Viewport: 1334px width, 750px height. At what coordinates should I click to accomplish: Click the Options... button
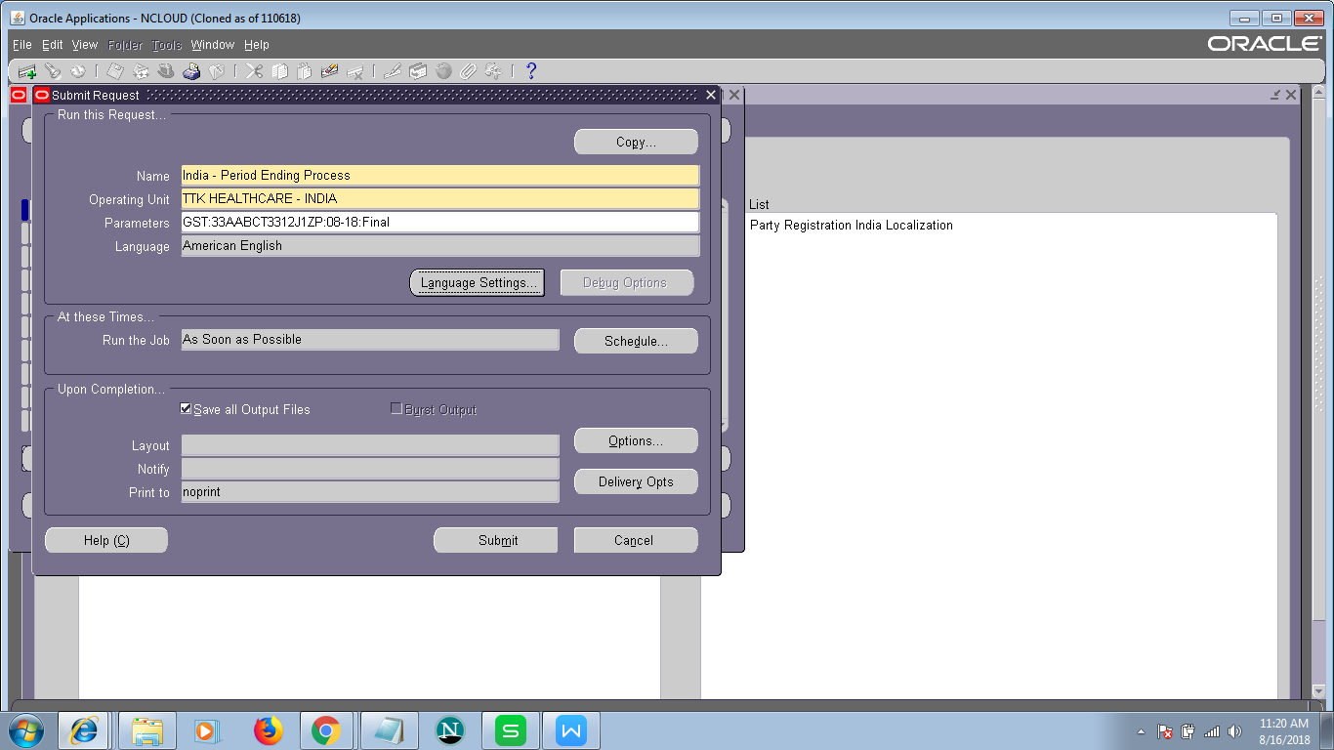(636, 440)
